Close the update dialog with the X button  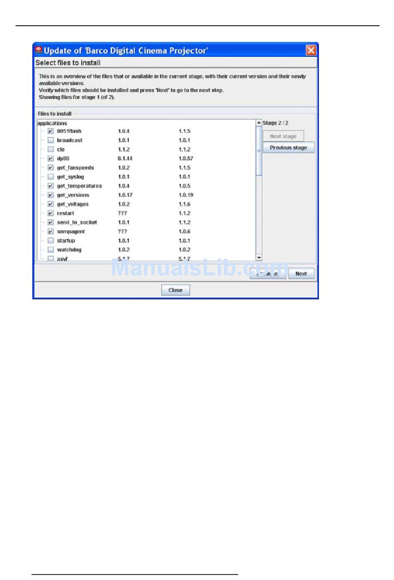(x=311, y=50)
